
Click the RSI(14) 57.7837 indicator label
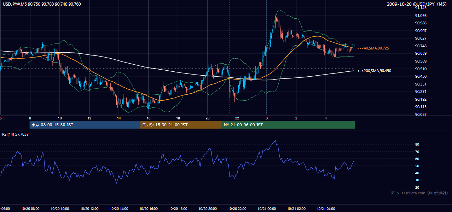(16, 134)
